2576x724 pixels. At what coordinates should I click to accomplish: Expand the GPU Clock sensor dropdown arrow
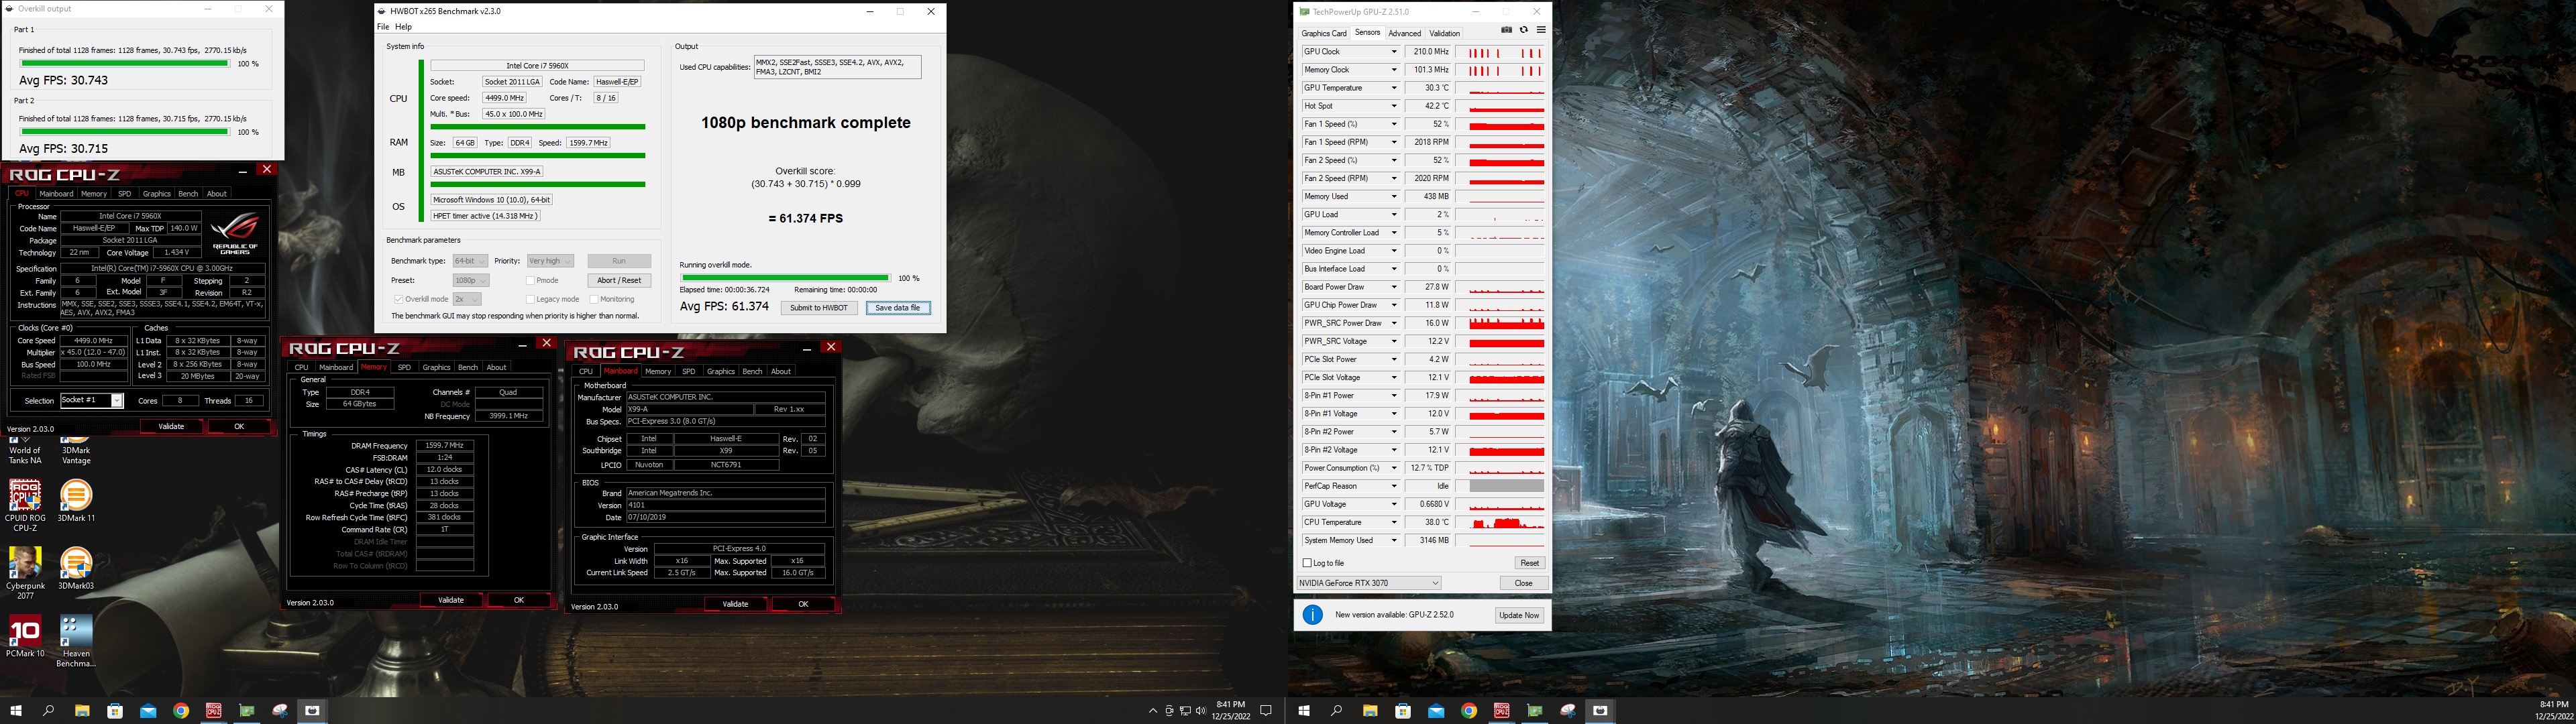click(x=1393, y=52)
